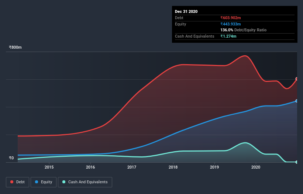Click the Equity row label in tooltip
The width and height of the screenshot is (303, 194).
tap(180, 24)
